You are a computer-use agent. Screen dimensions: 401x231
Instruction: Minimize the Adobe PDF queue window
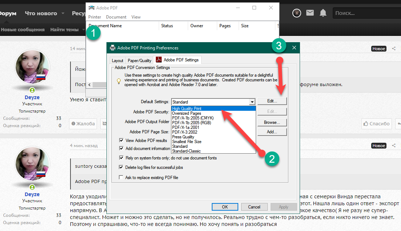[x=238, y=8]
